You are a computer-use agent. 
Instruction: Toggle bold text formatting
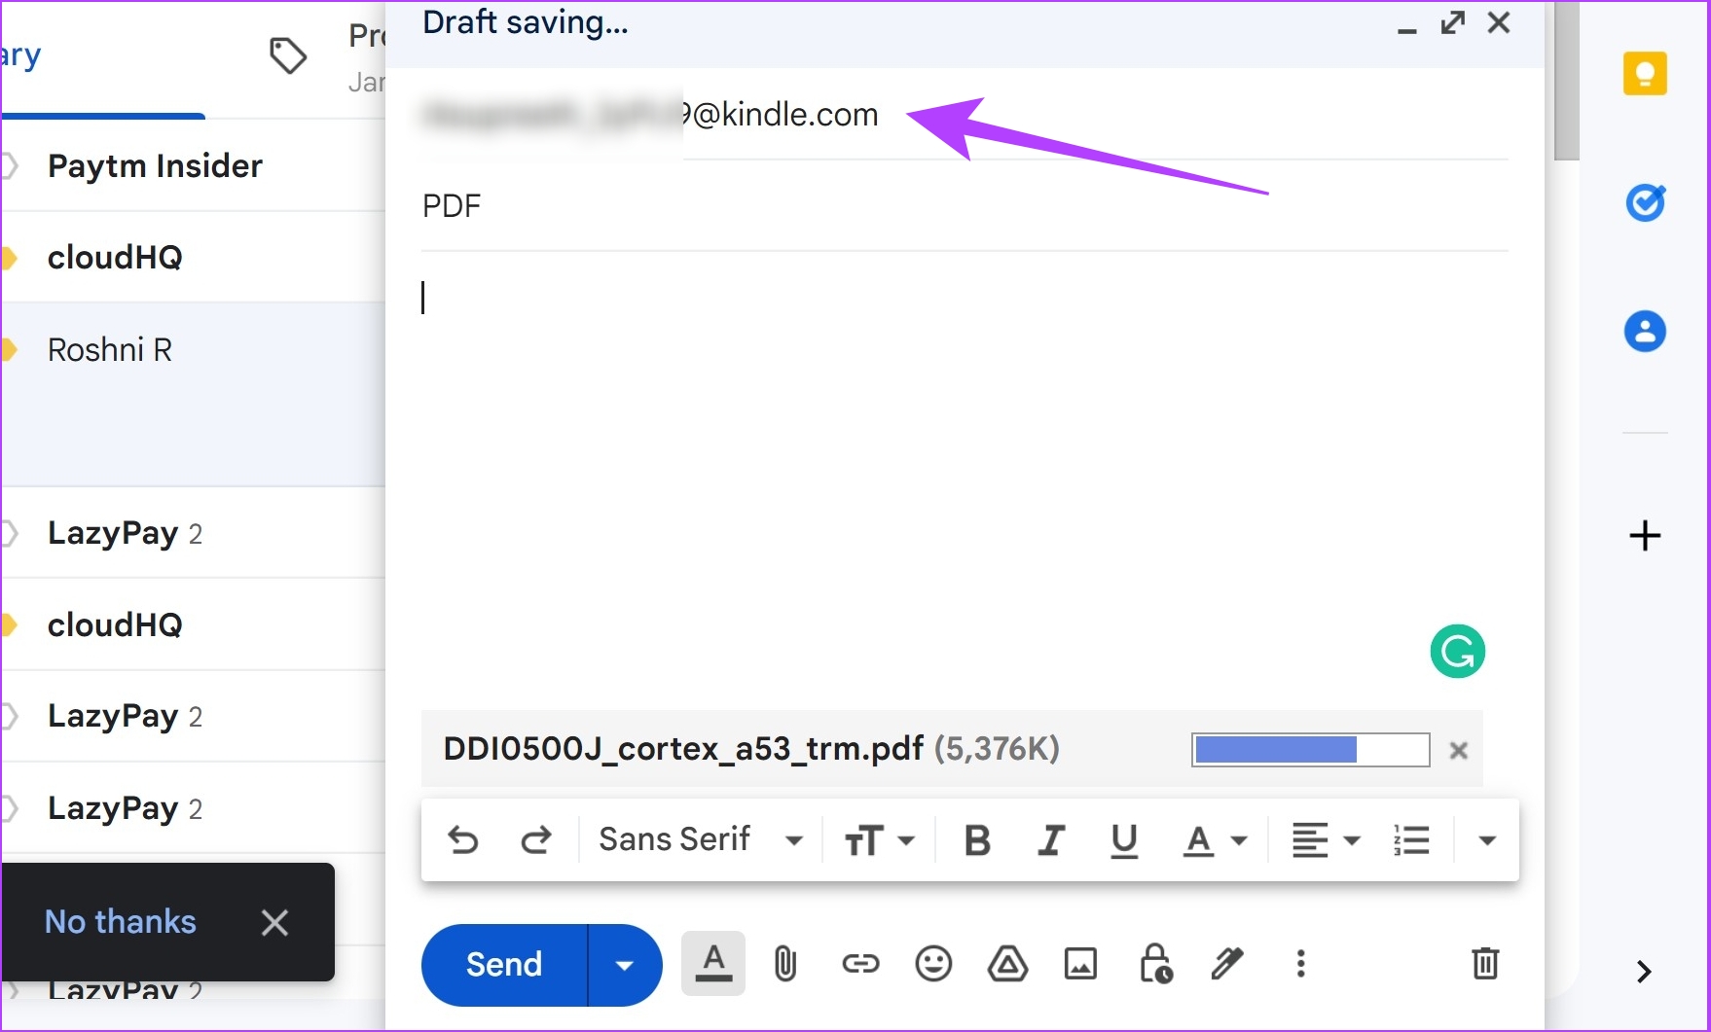coord(977,840)
